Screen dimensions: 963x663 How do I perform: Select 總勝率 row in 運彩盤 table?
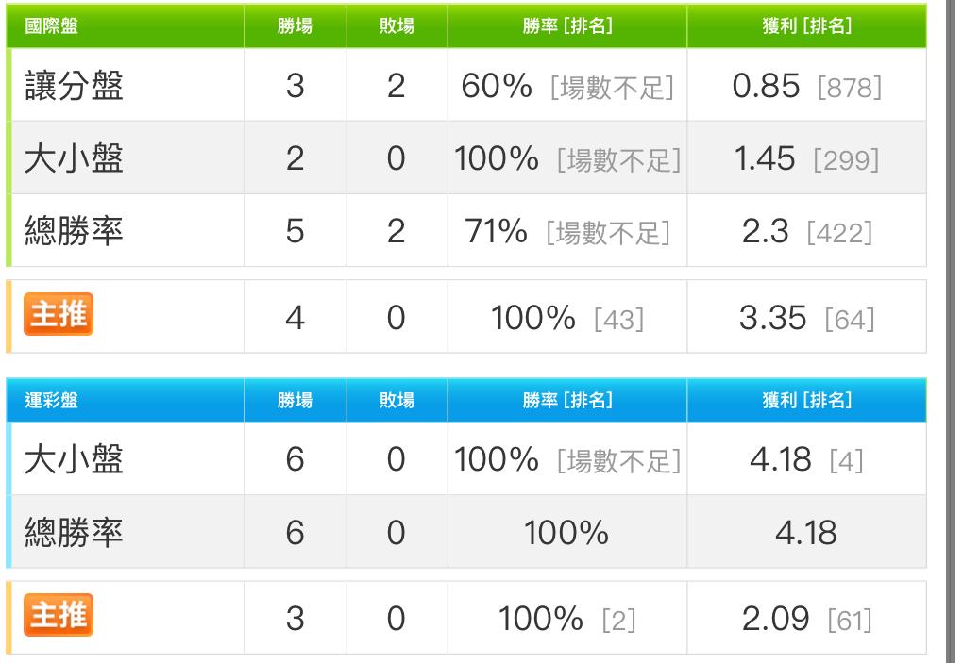coord(74,532)
